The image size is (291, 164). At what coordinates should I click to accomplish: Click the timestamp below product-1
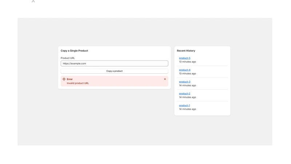[187, 109]
